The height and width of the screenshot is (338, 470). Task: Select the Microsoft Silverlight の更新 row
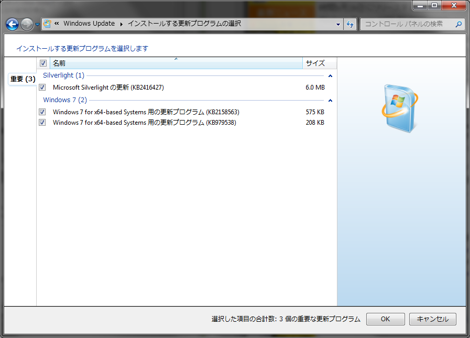point(186,88)
